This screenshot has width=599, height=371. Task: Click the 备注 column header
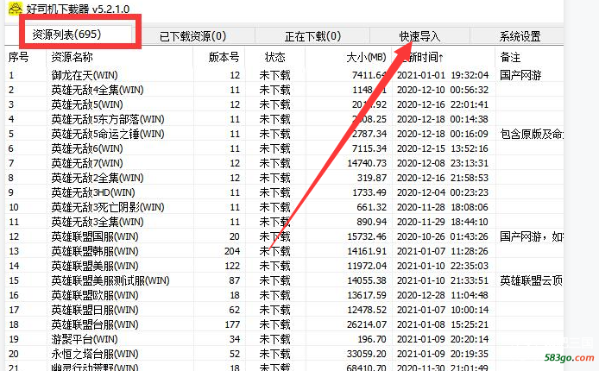tap(510, 57)
